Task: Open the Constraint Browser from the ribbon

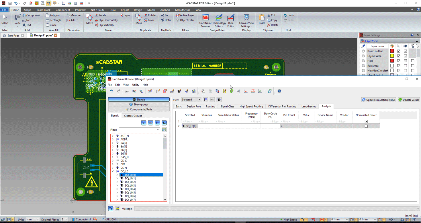Action: click(x=205, y=21)
